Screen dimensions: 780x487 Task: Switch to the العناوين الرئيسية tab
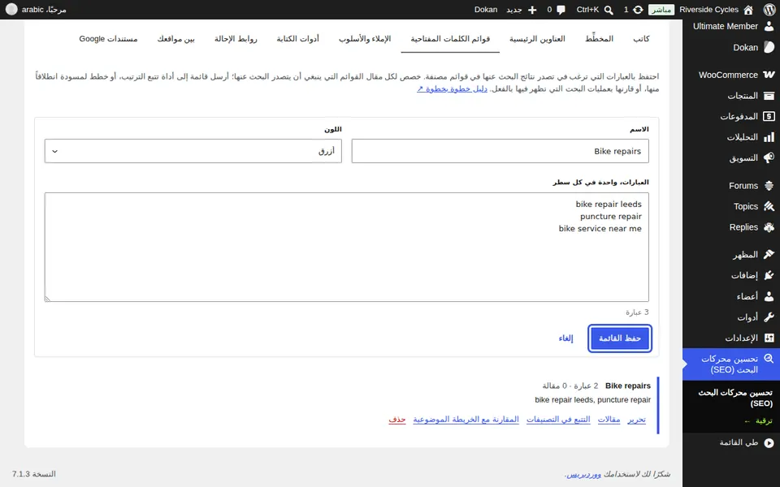coord(537,39)
